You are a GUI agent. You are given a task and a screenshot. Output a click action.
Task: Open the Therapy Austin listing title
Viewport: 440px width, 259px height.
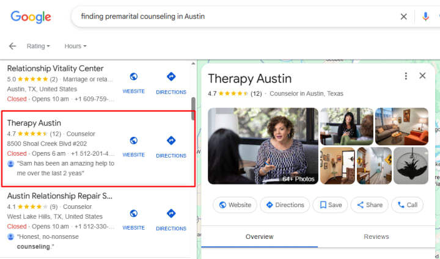coord(34,123)
